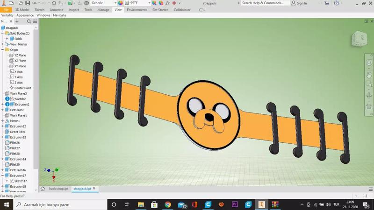
Task: Close the strapjack.ipt document tab
Action: point(94,189)
